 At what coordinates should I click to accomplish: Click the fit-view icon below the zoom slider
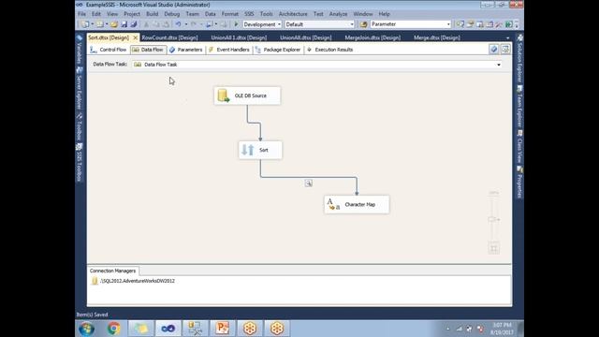tap(493, 248)
